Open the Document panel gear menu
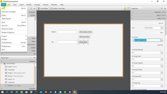This screenshot has height=94, width=167. (34, 57)
